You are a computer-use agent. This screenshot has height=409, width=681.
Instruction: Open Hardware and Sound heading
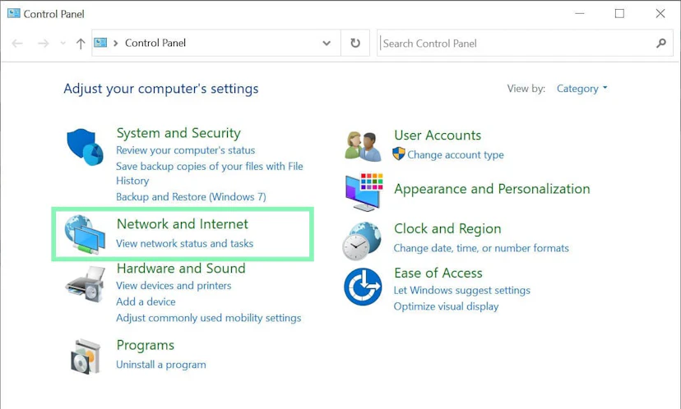point(181,268)
